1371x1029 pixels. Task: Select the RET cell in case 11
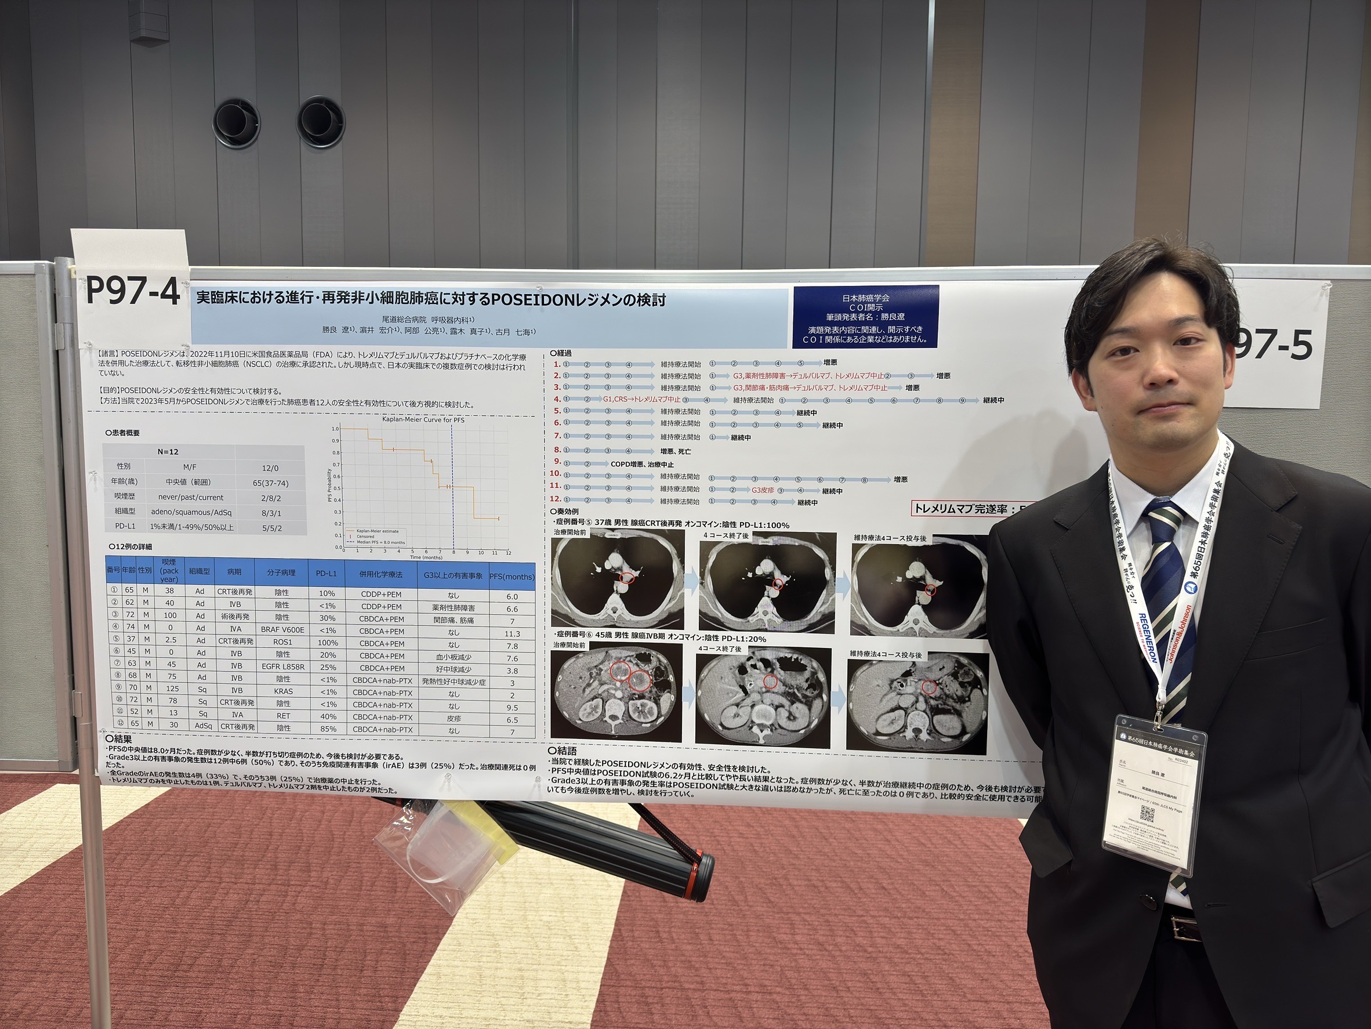click(283, 716)
